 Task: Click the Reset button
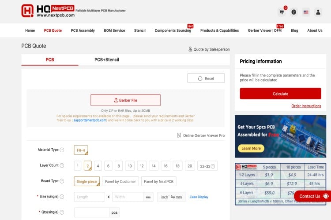tap(206, 78)
